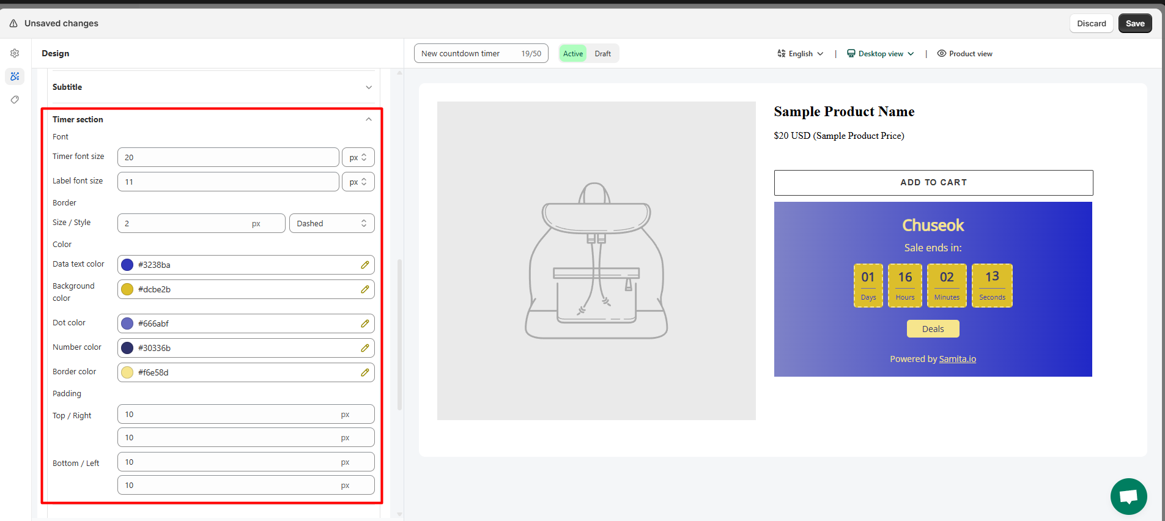Click the Save button

coord(1134,23)
